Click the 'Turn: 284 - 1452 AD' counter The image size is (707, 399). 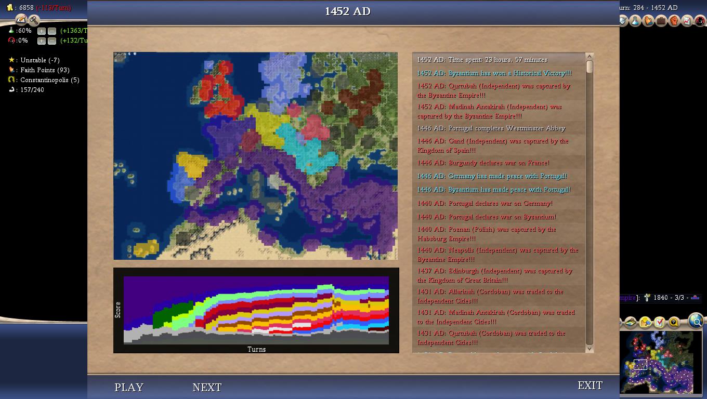point(649,8)
